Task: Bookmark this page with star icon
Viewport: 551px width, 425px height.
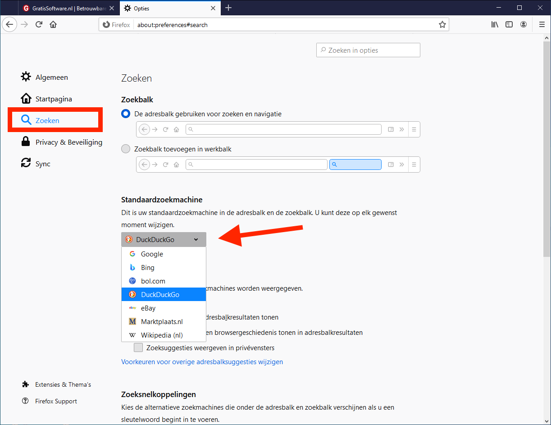Action: click(442, 25)
